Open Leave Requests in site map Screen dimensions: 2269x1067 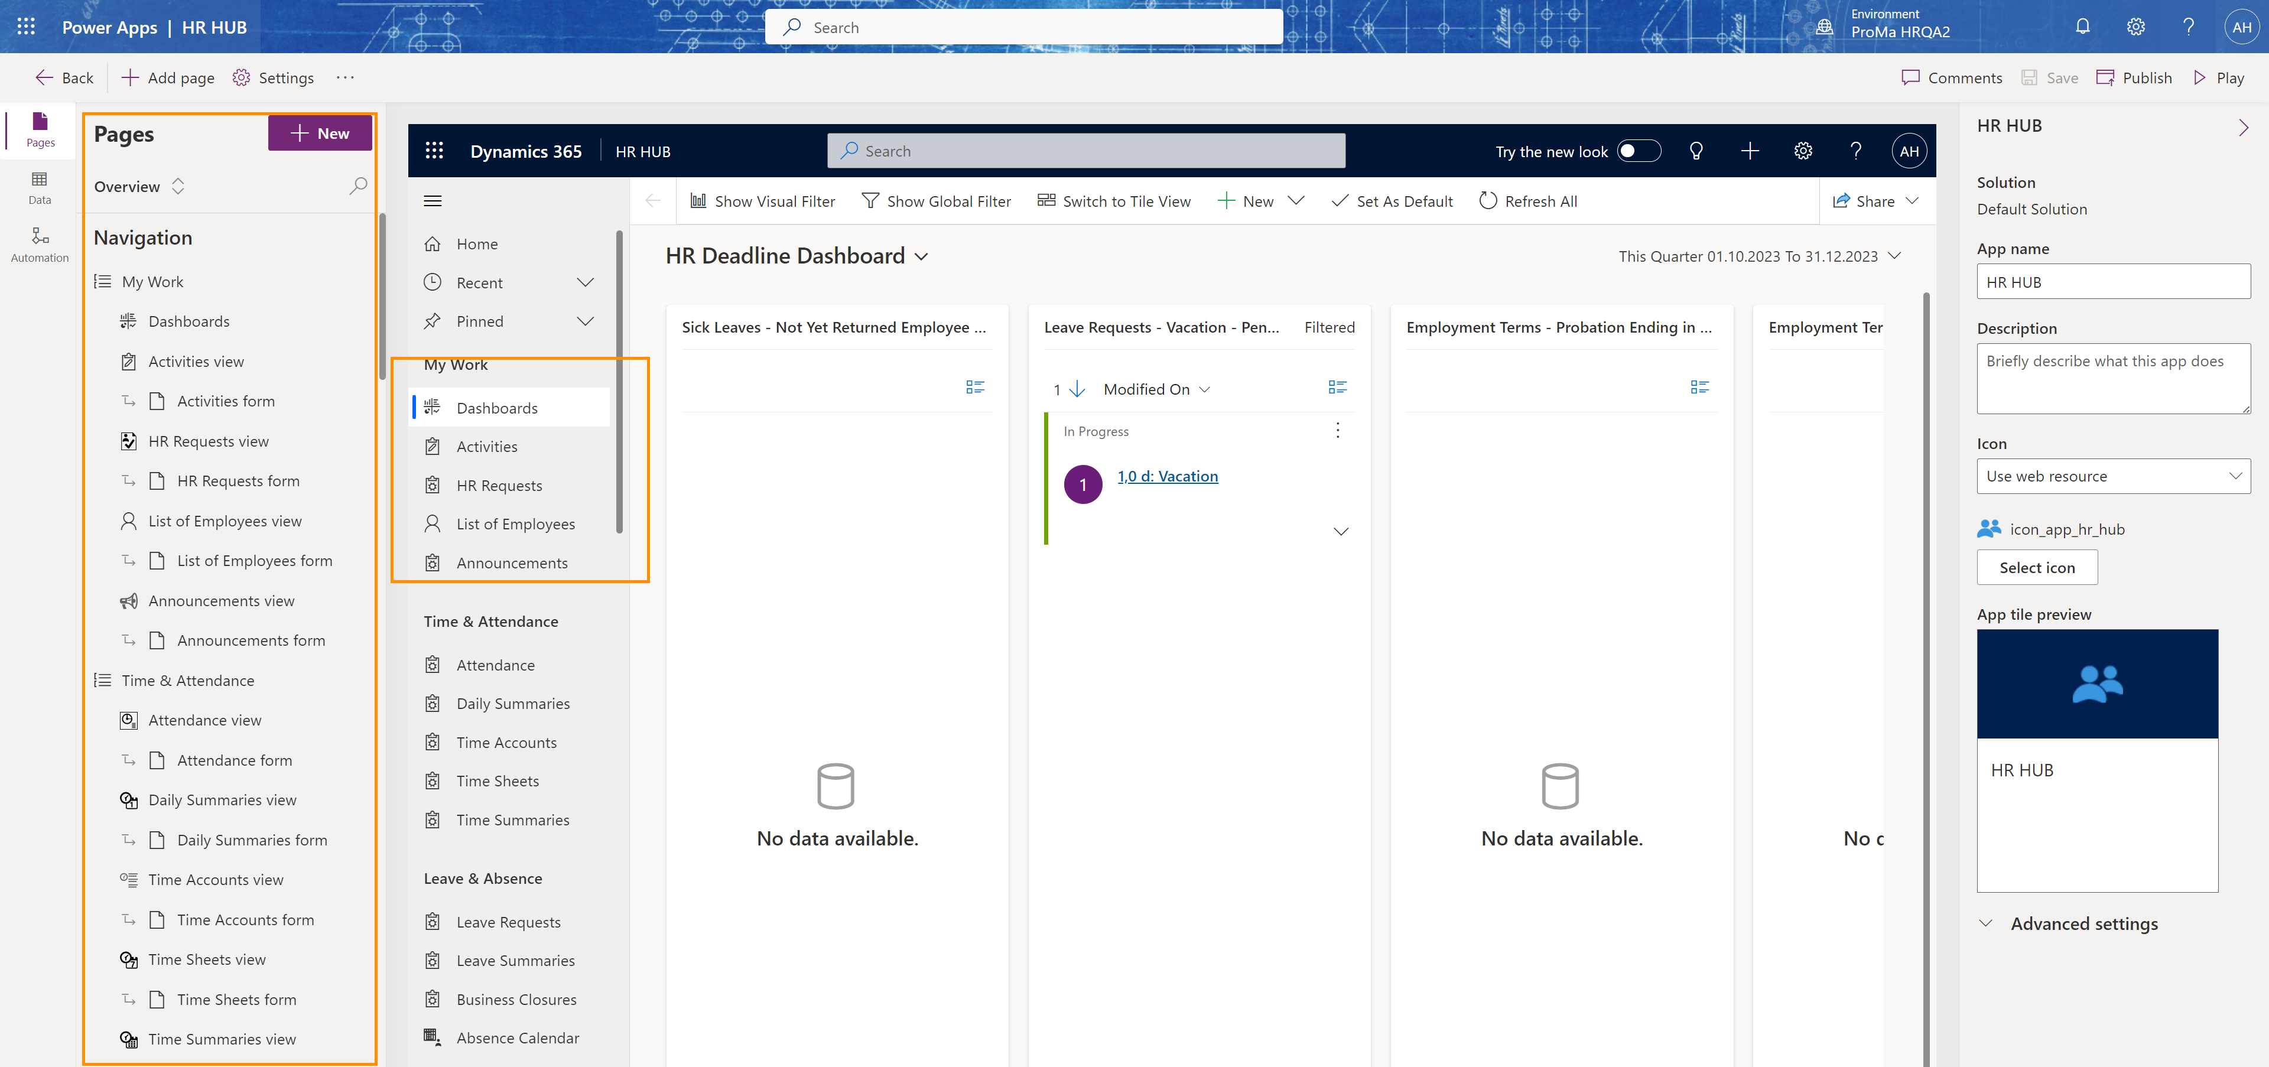tap(508, 922)
